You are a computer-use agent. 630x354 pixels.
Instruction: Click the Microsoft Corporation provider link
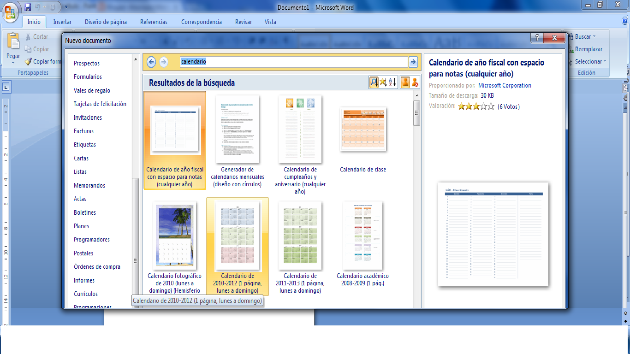point(505,85)
